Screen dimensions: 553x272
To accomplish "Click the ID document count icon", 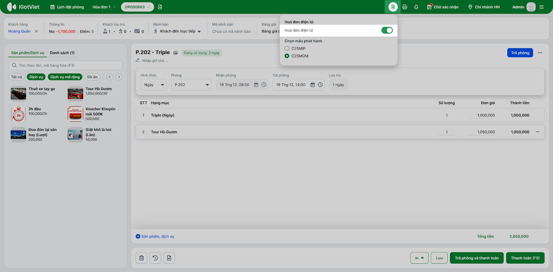I will click(137, 31).
